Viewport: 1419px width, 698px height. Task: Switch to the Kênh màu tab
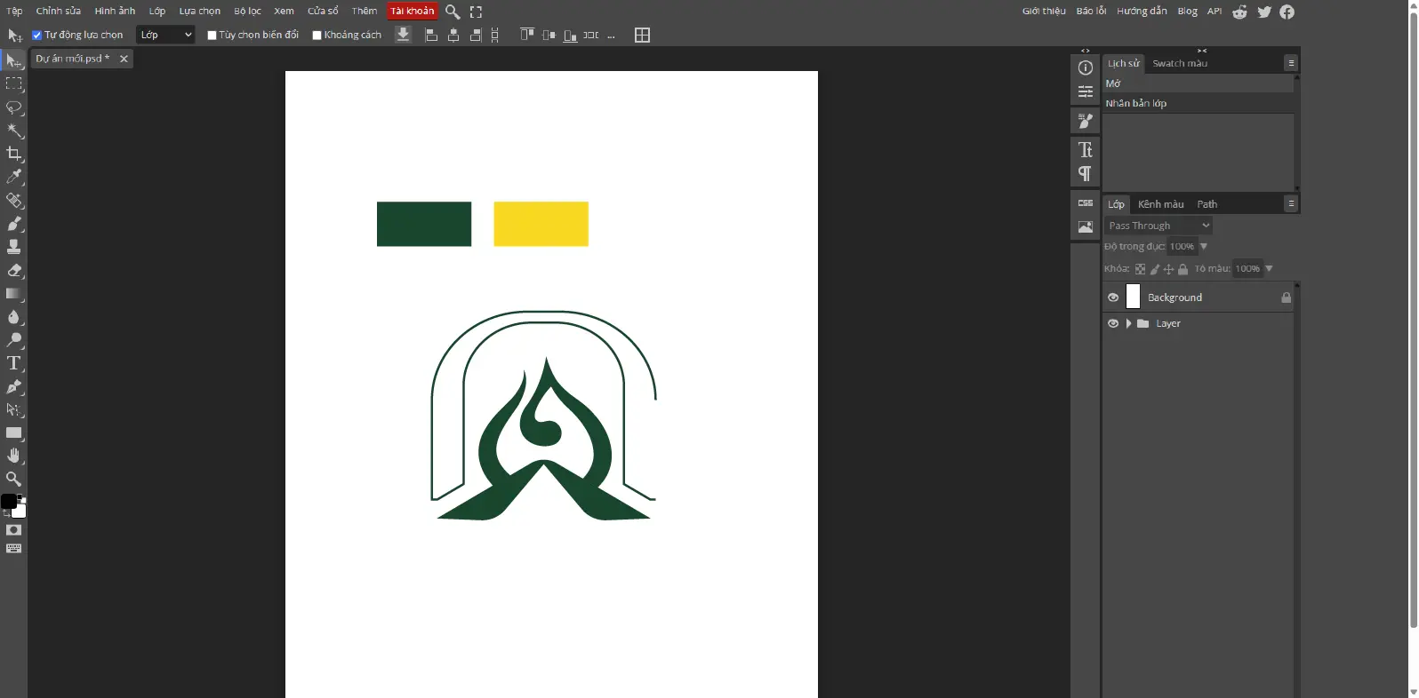point(1160,204)
